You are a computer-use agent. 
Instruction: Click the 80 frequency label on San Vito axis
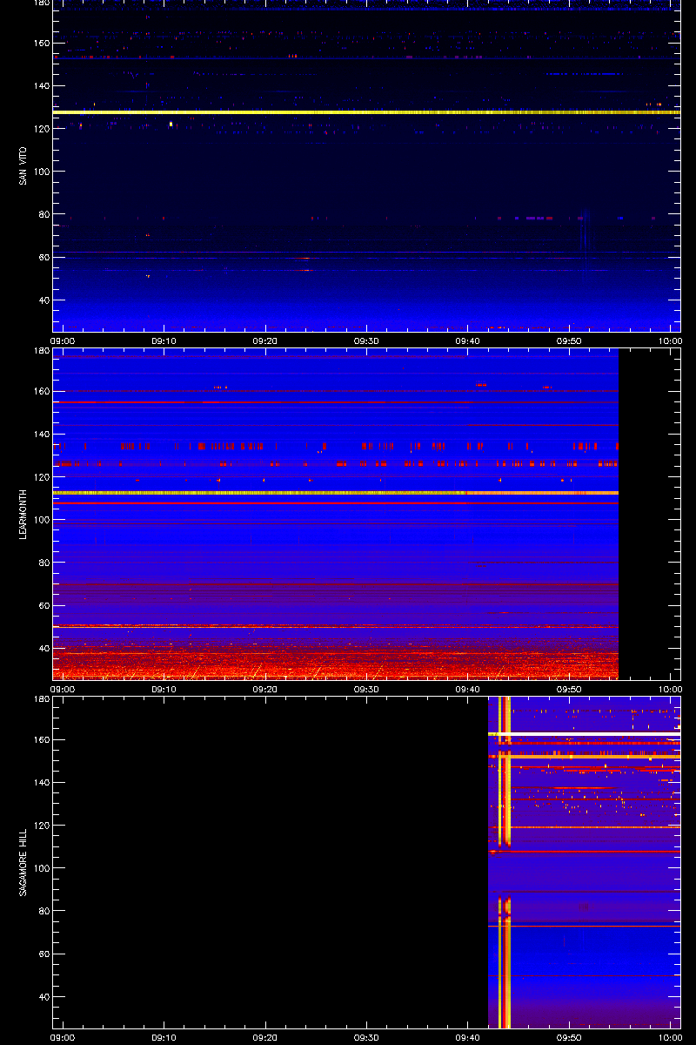(x=43, y=214)
